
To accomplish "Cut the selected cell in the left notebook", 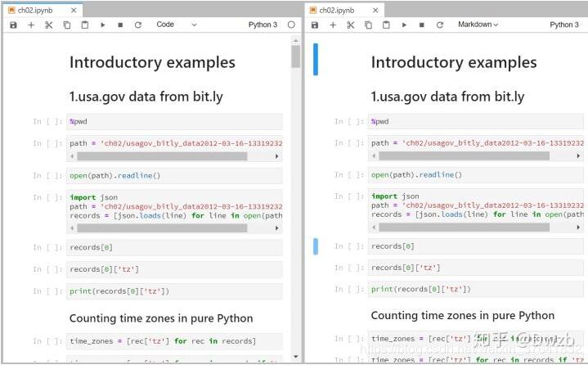I will [48, 25].
